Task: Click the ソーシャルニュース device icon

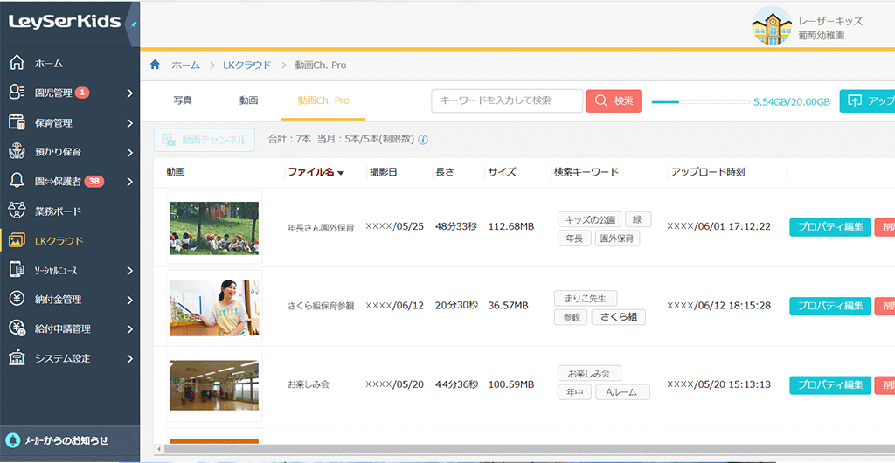Action: tap(17, 270)
